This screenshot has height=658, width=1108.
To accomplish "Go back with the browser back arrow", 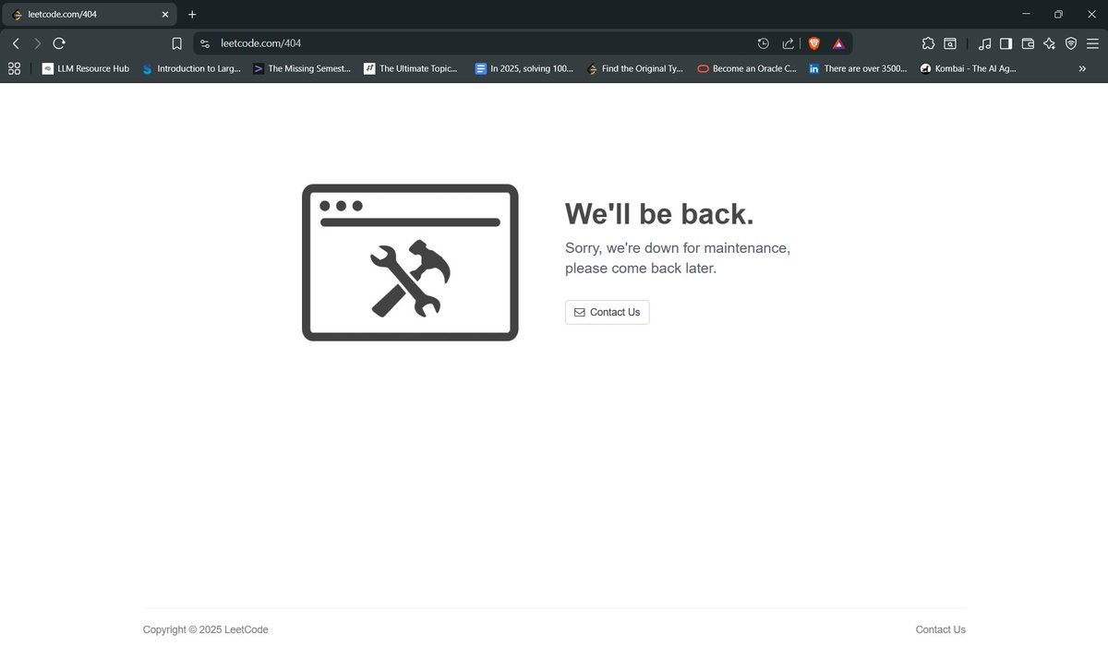I will (x=16, y=43).
